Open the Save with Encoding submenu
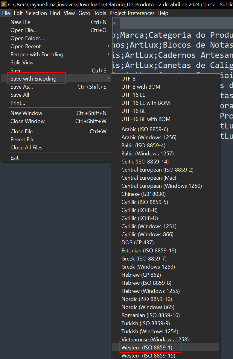 click(x=33, y=79)
